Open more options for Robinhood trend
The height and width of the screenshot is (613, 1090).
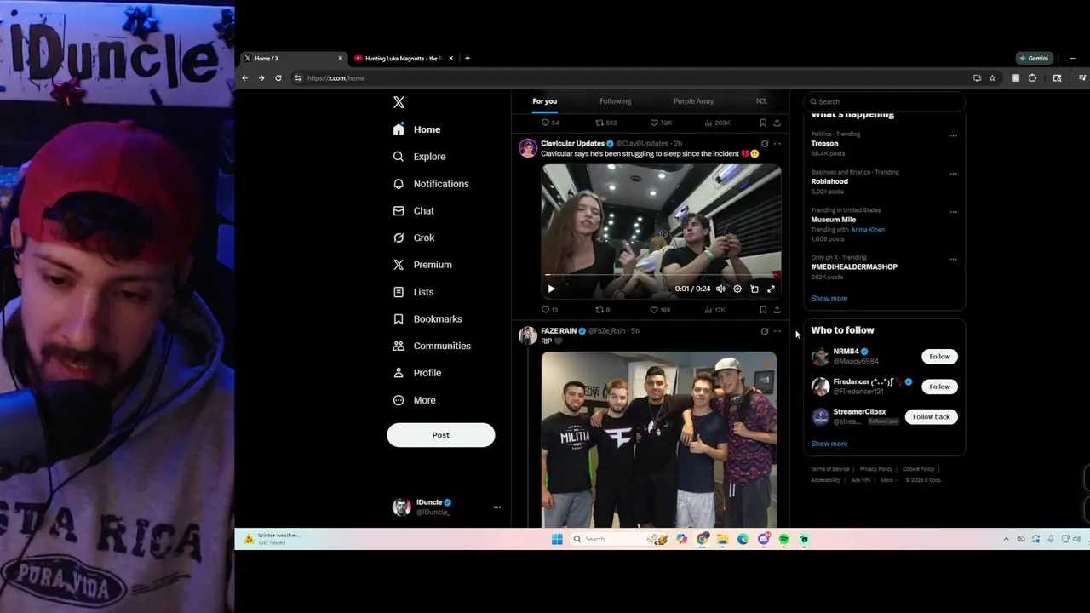pos(953,174)
